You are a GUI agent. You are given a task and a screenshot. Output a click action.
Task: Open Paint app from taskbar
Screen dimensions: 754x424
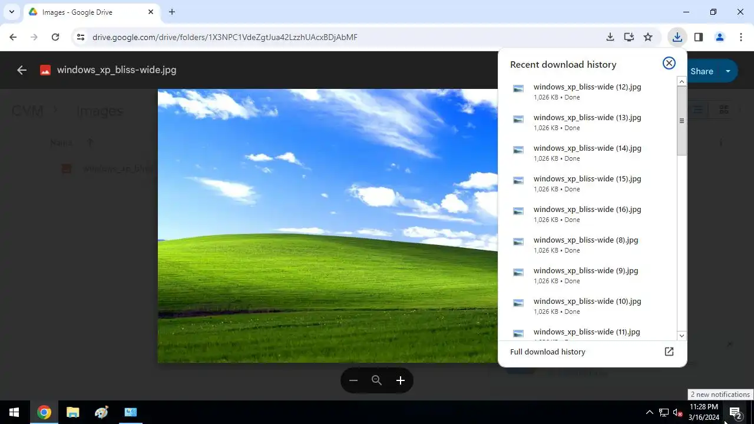tap(101, 412)
